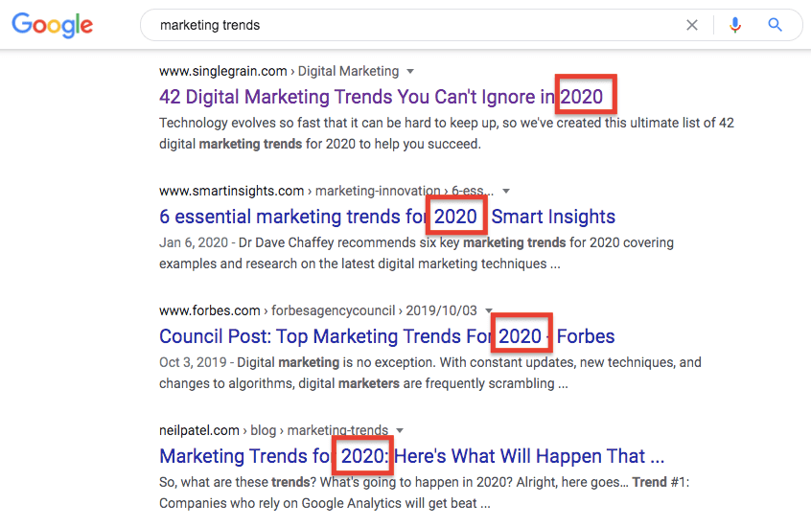Click the Forbes result snippet dated Oct 3, 2019
This screenshot has width=811, height=527.
click(429, 373)
